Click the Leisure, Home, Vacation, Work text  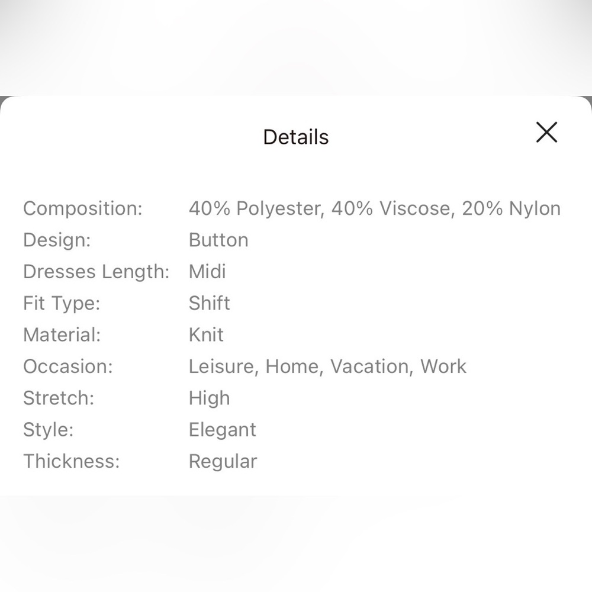(x=327, y=366)
